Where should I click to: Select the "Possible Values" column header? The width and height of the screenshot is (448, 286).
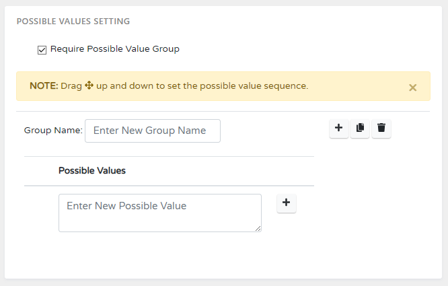coord(92,171)
